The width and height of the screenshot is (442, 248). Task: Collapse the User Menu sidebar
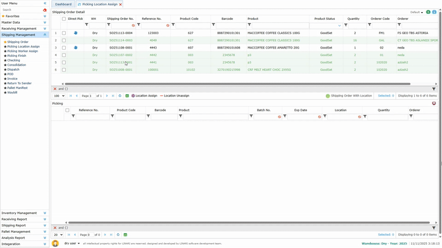tap(45, 3)
